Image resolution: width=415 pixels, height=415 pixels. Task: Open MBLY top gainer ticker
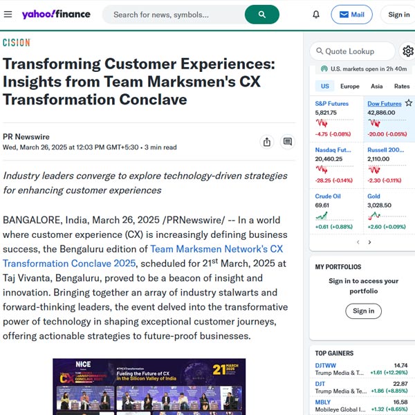click(x=322, y=402)
